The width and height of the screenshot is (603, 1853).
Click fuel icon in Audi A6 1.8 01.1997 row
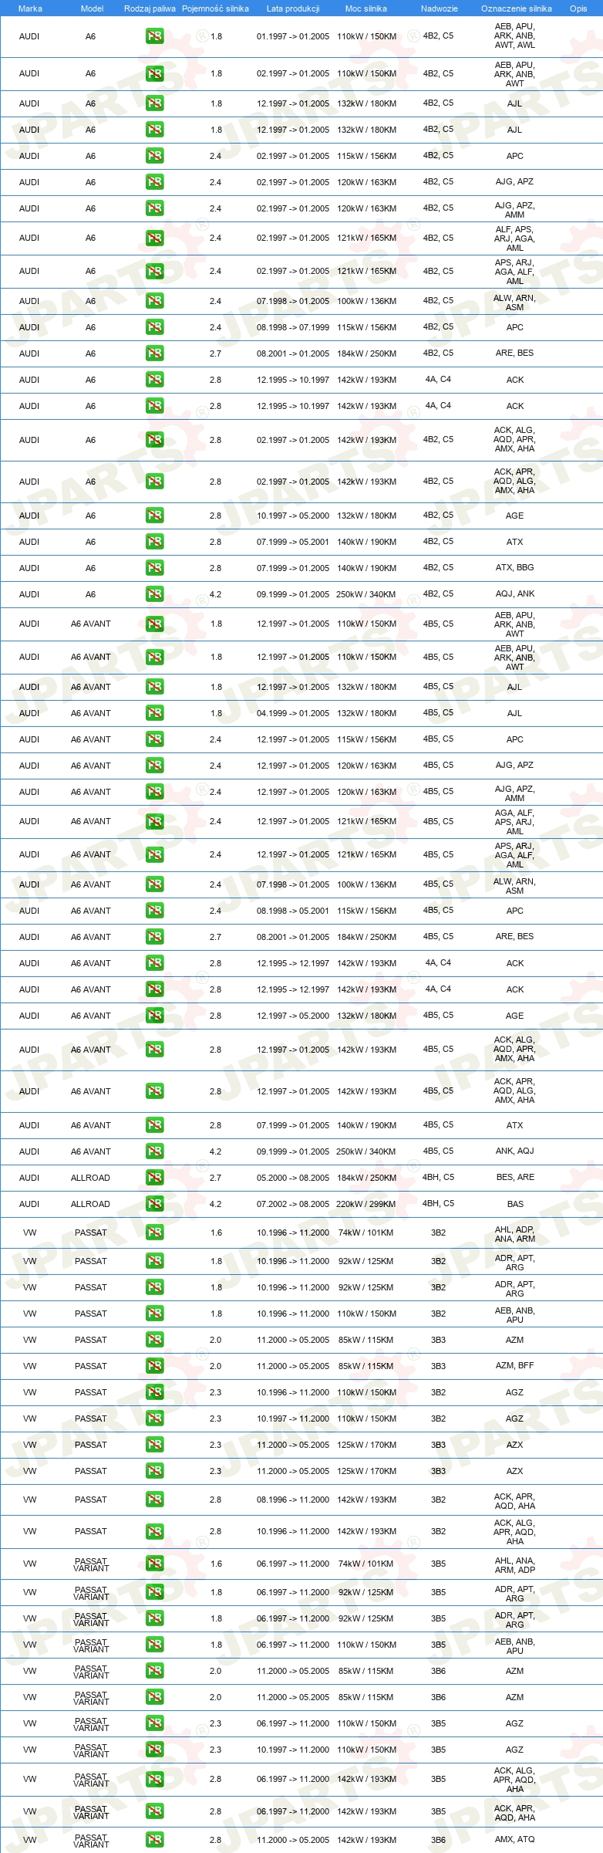(x=154, y=36)
